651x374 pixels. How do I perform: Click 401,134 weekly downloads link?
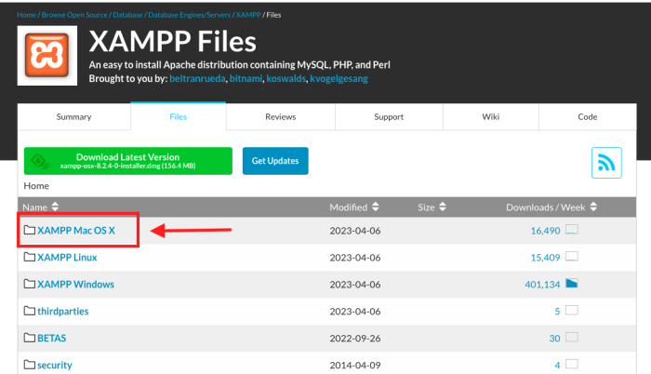coord(542,285)
